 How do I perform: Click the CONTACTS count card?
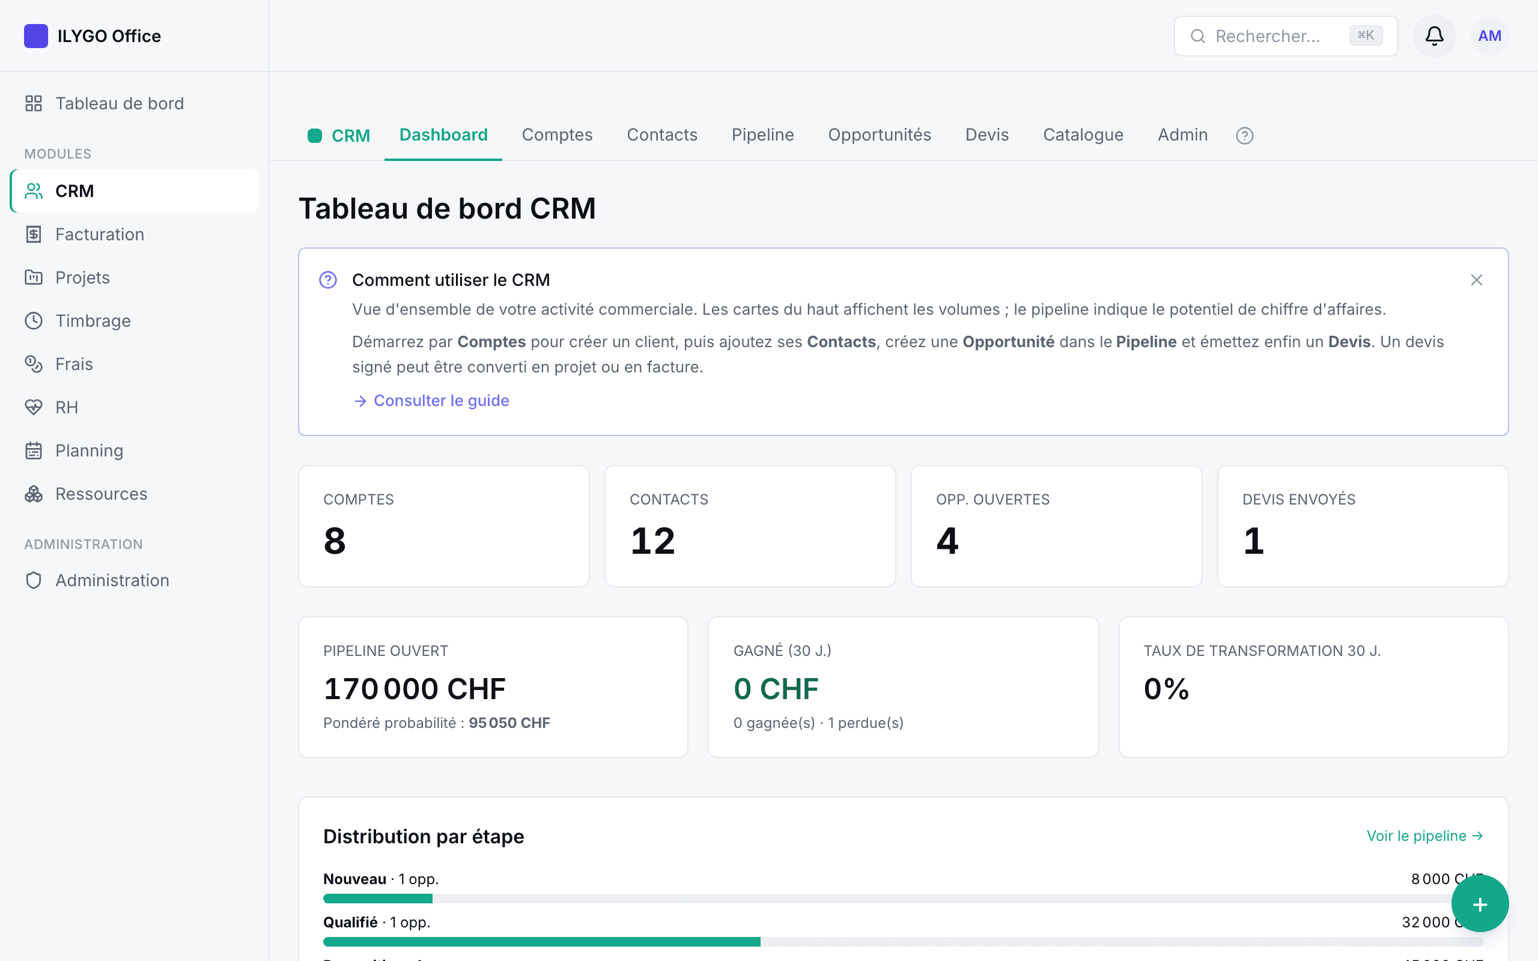[x=750, y=526]
